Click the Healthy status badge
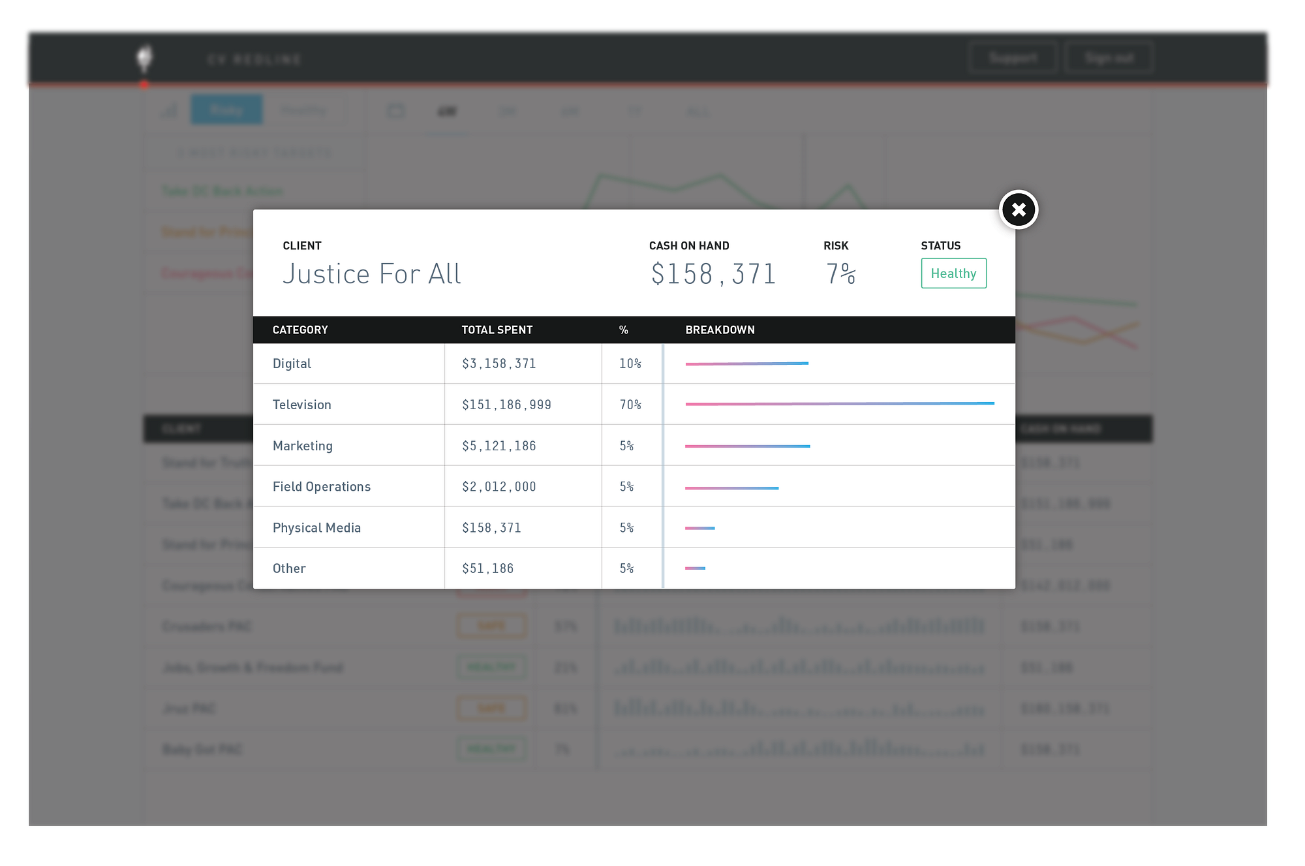Viewport: 1305px width, 866px height. coord(953,273)
